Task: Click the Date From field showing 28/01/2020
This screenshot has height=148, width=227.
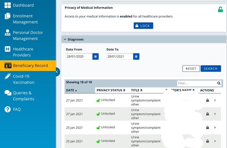Action: click(79, 57)
